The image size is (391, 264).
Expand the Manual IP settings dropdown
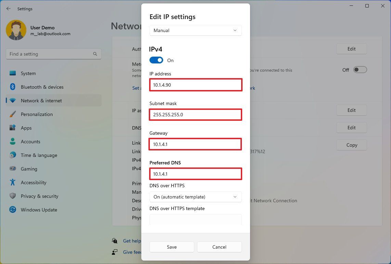pos(196,30)
